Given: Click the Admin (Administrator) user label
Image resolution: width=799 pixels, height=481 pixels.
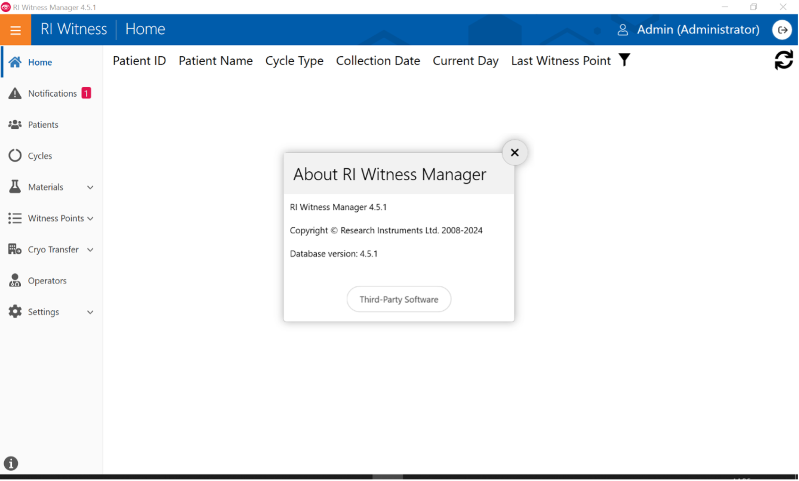Looking at the screenshot, I should (698, 30).
